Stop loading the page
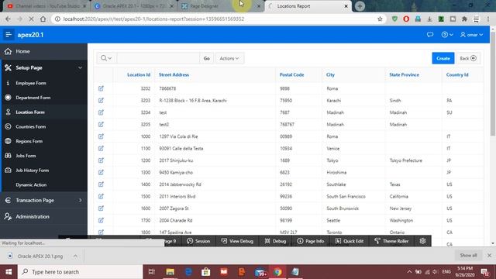 click(x=31, y=19)
